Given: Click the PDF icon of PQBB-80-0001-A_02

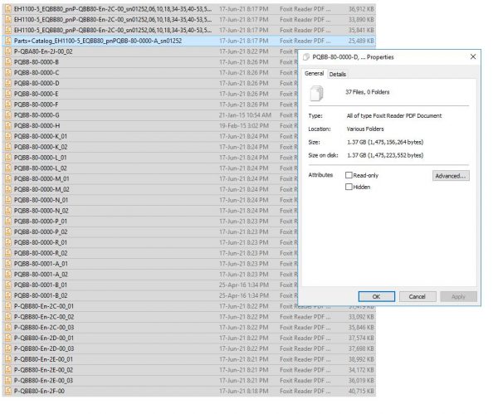Looking at the screenshot, I should [8, 275].
